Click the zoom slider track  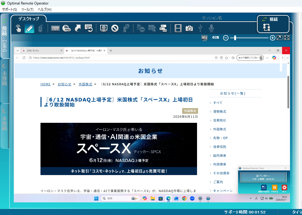(x=249, y=38)
